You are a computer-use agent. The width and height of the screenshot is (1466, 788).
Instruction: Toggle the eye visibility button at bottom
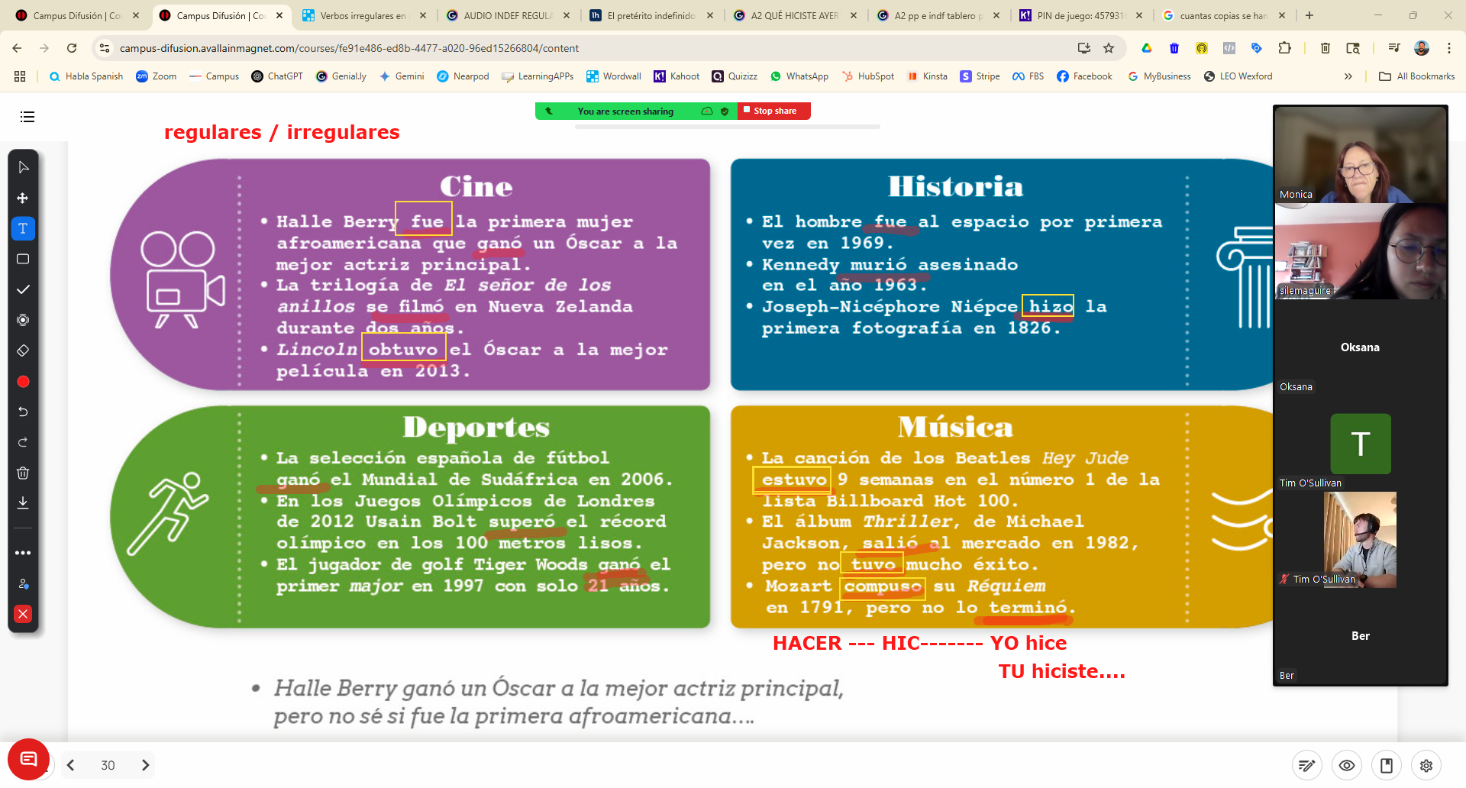(1347, 765)
